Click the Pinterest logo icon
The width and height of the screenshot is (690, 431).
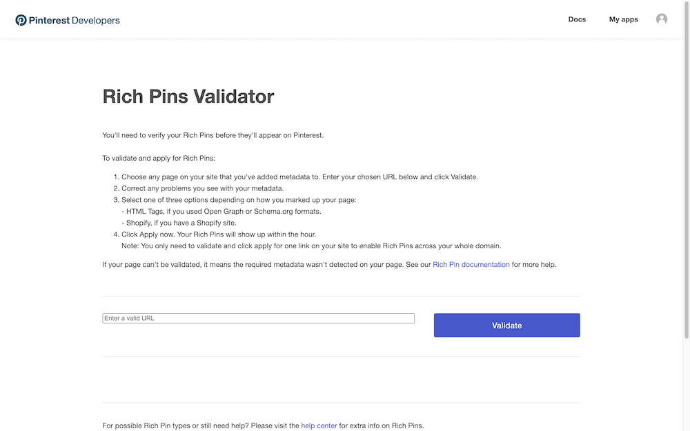tap(21, 20)
